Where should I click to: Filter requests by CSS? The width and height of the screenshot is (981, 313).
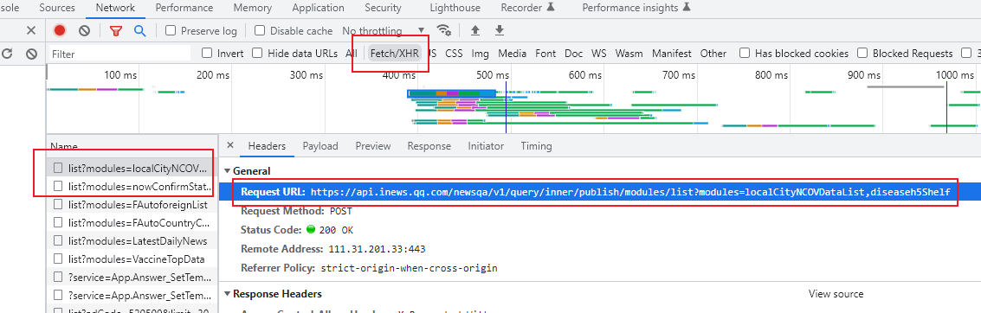pos(455,54)
